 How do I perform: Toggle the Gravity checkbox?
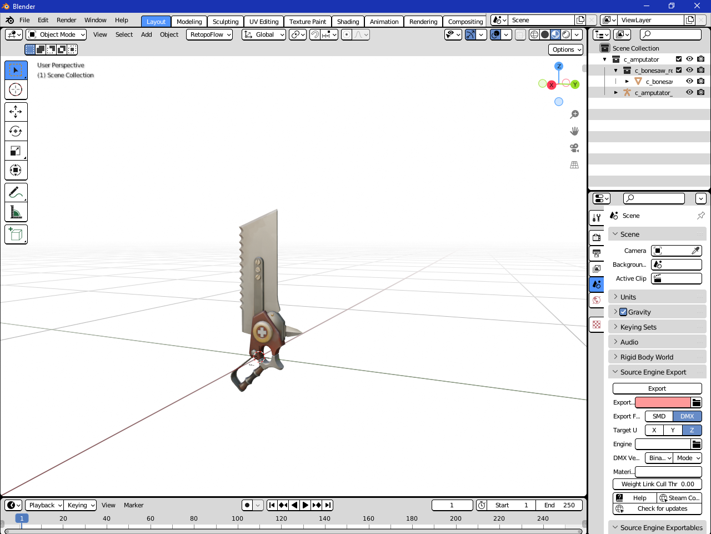point(623,312)
